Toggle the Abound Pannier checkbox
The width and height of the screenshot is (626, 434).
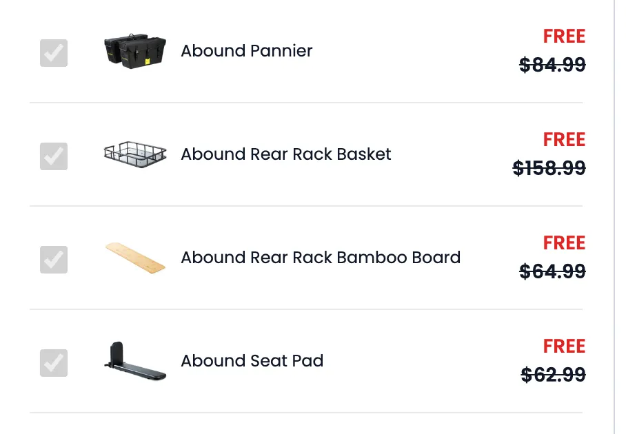coord(54,52)
